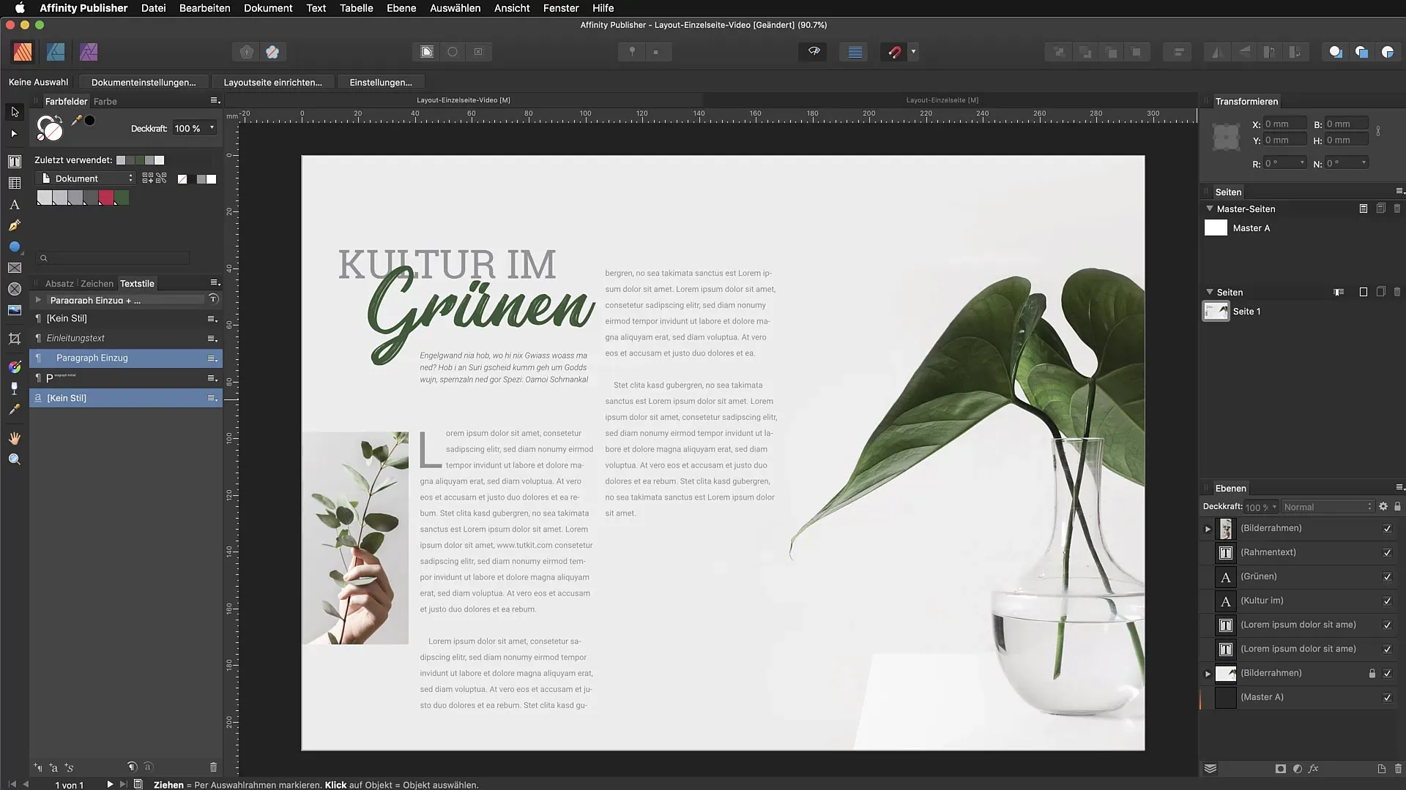Toggle visibility of top Bilderrahmen layer
The width and height of the screenshot is (1406, 790).
point(1387,528)
